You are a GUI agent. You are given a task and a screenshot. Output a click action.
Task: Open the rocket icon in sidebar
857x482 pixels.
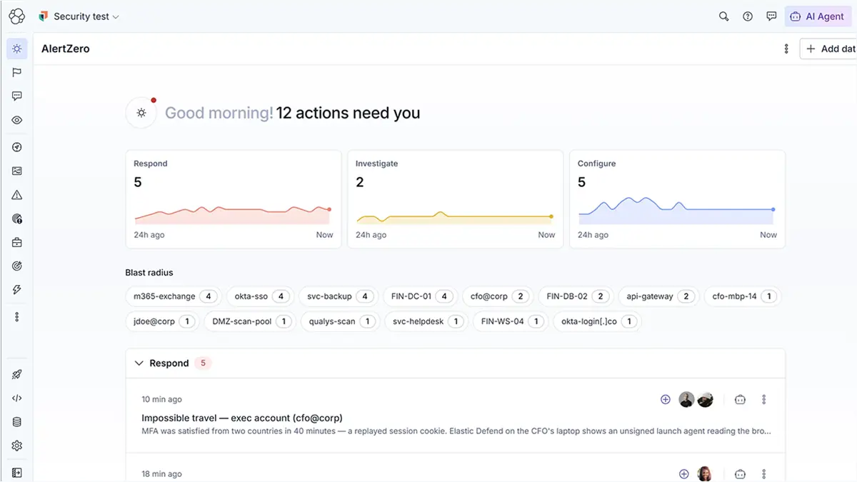17,374
